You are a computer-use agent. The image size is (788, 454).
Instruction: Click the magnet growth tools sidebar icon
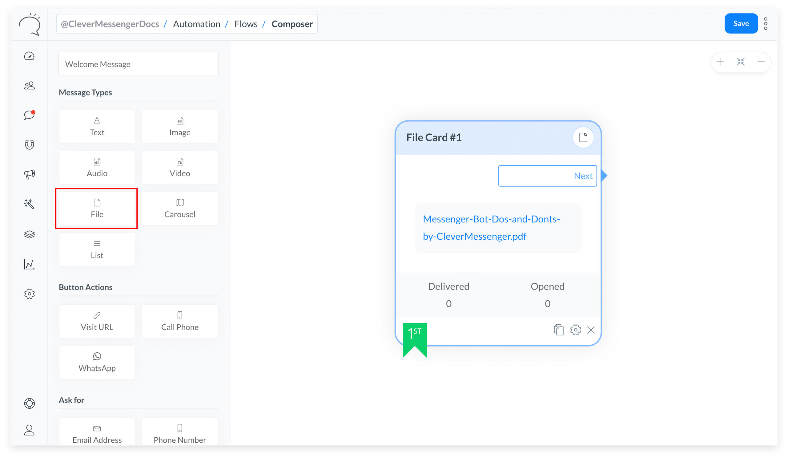coord(29,144)
